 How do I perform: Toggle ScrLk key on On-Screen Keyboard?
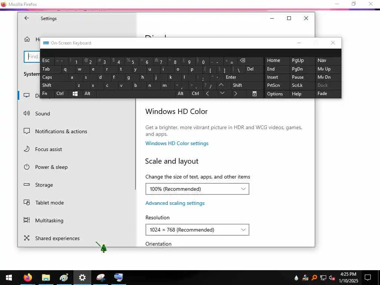click(302, 85)
